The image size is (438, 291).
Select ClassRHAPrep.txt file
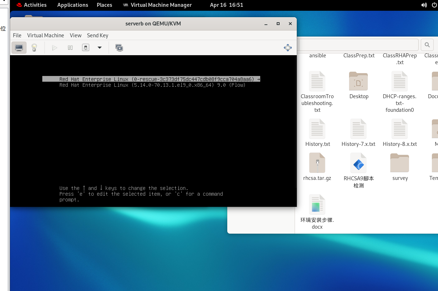coord(400,59)
